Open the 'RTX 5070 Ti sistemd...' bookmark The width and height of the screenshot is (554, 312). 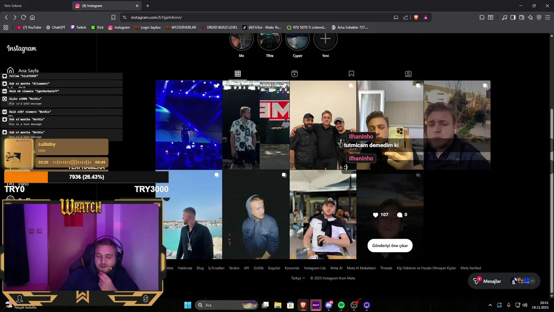pyautogui.click(x=306, y=27)
